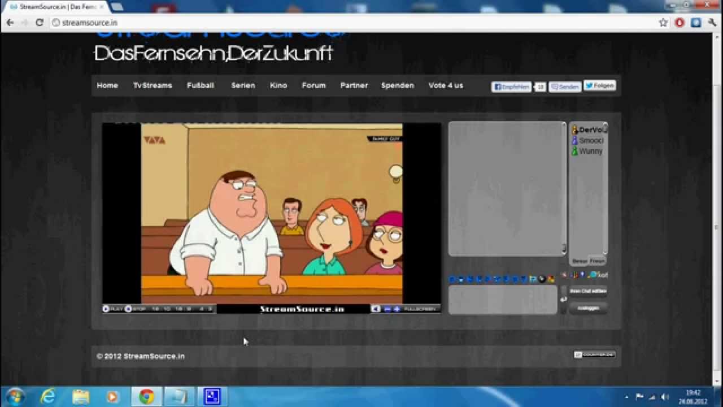Lower volume with the blue minus button
723x407 pixels.
click(x=387, y=309)
